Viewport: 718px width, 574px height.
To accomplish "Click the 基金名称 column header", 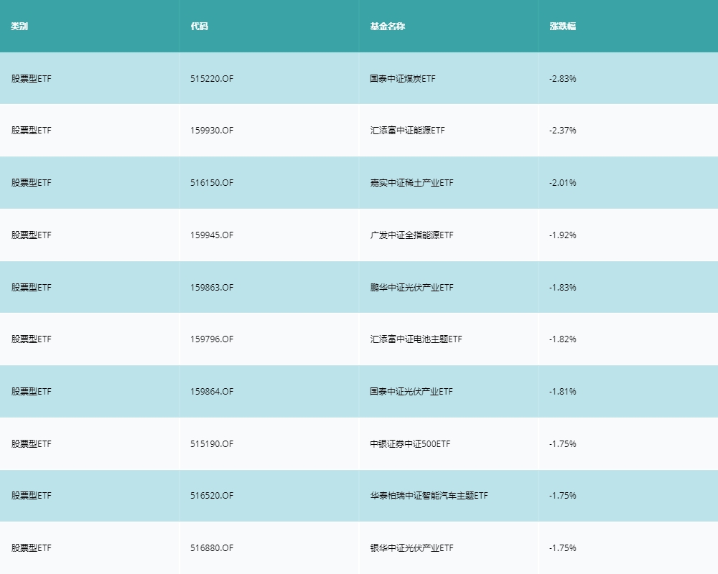I will pos(388,27).
